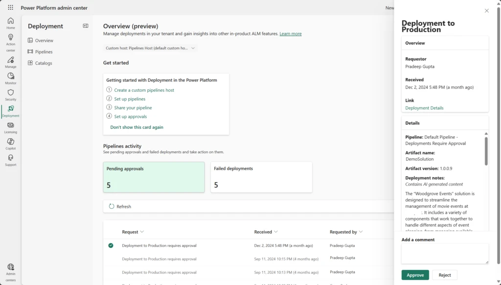Go to Home in left rail

(x=10, y=23)
